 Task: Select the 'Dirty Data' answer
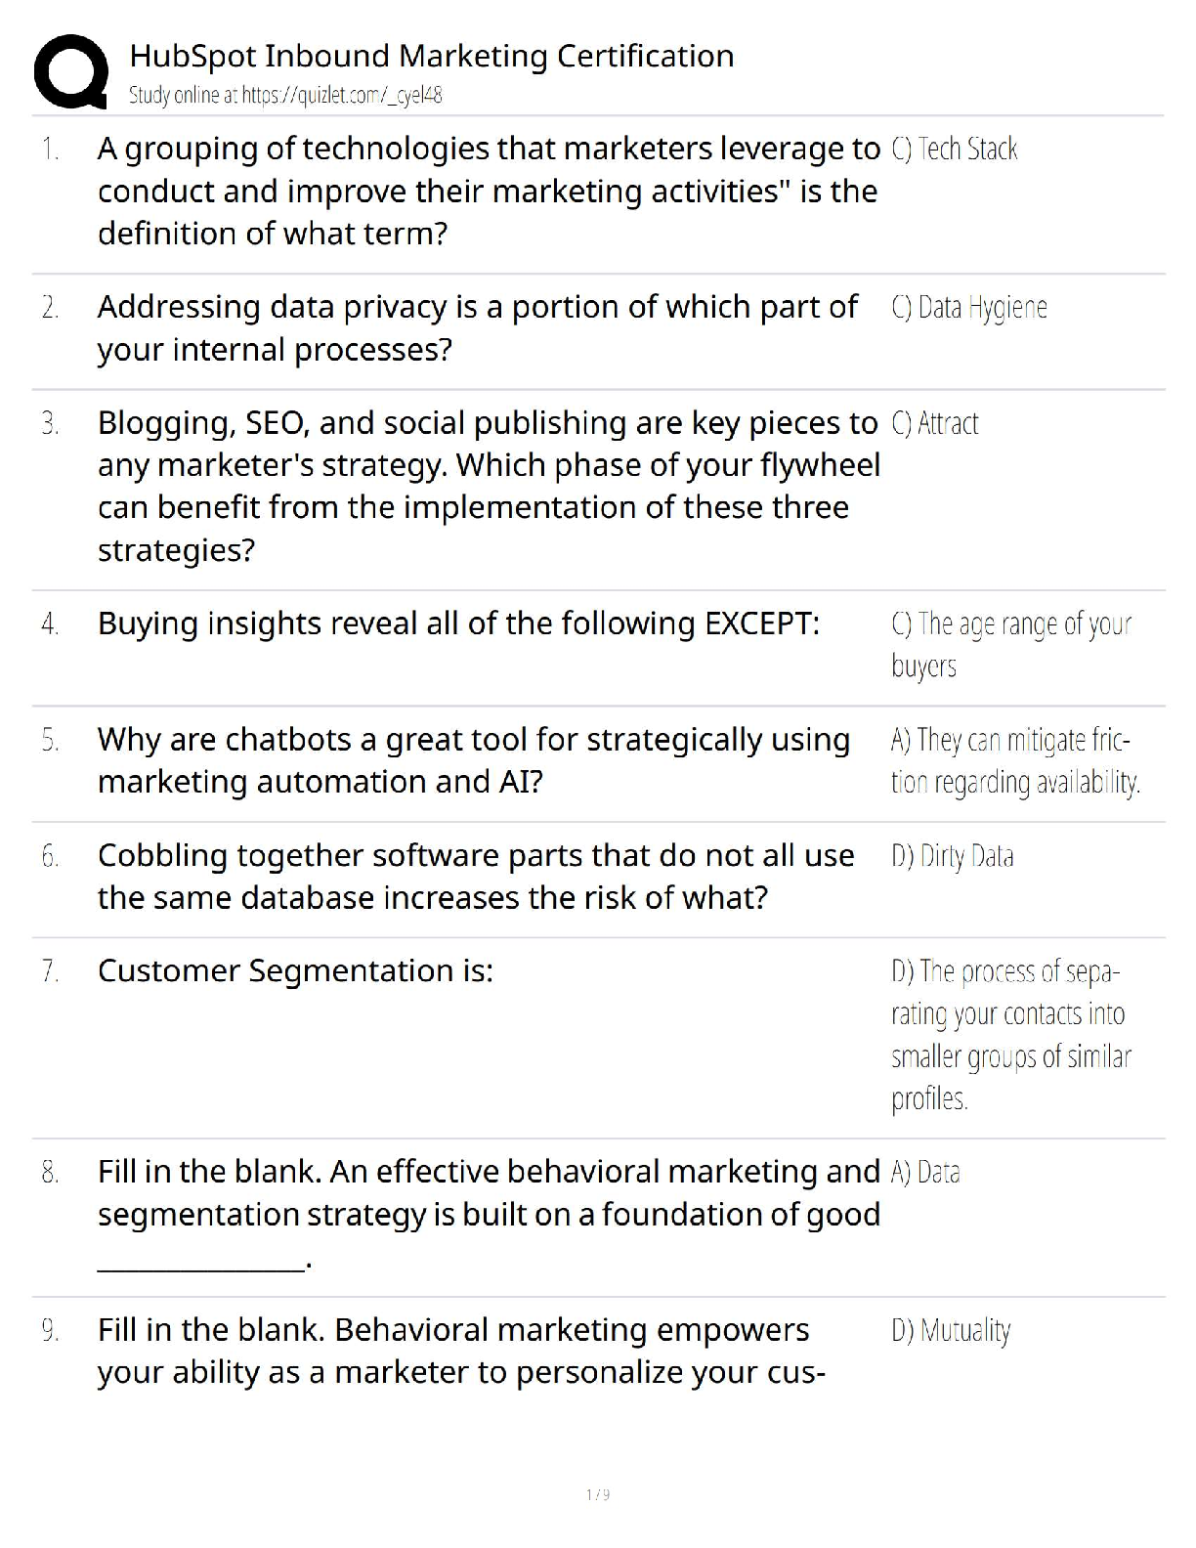point(952,856)
